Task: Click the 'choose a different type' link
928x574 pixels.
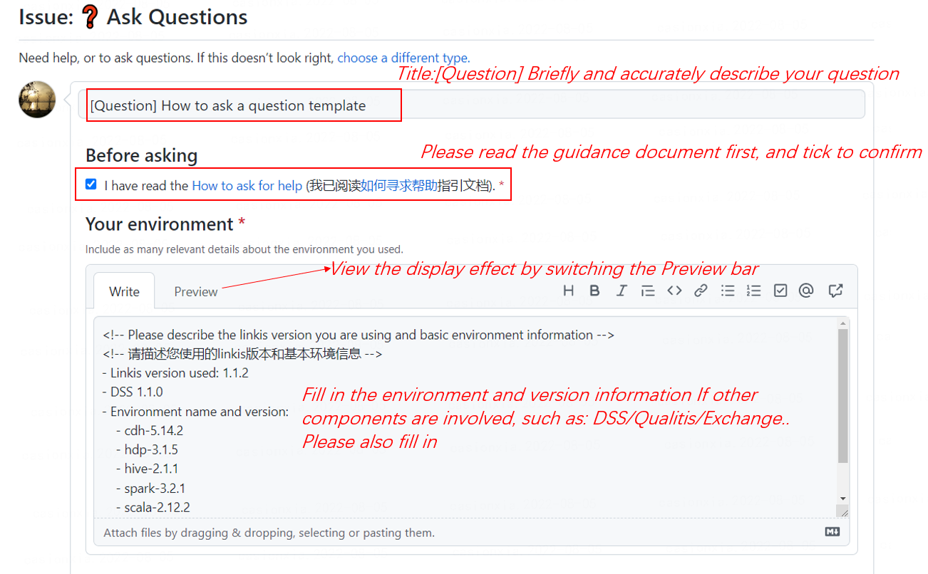Action: click(x=403, y=58)
